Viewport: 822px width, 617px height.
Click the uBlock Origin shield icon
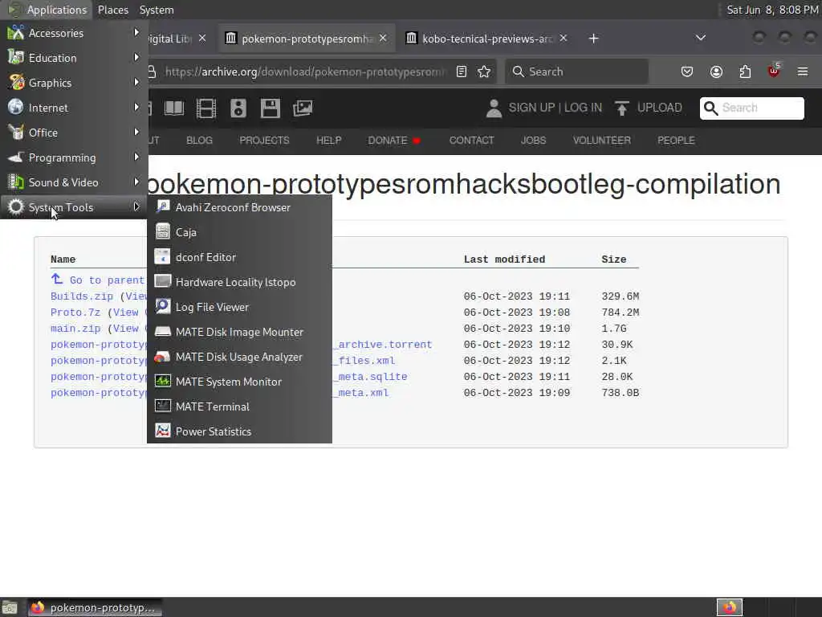(x=774, y=71)
